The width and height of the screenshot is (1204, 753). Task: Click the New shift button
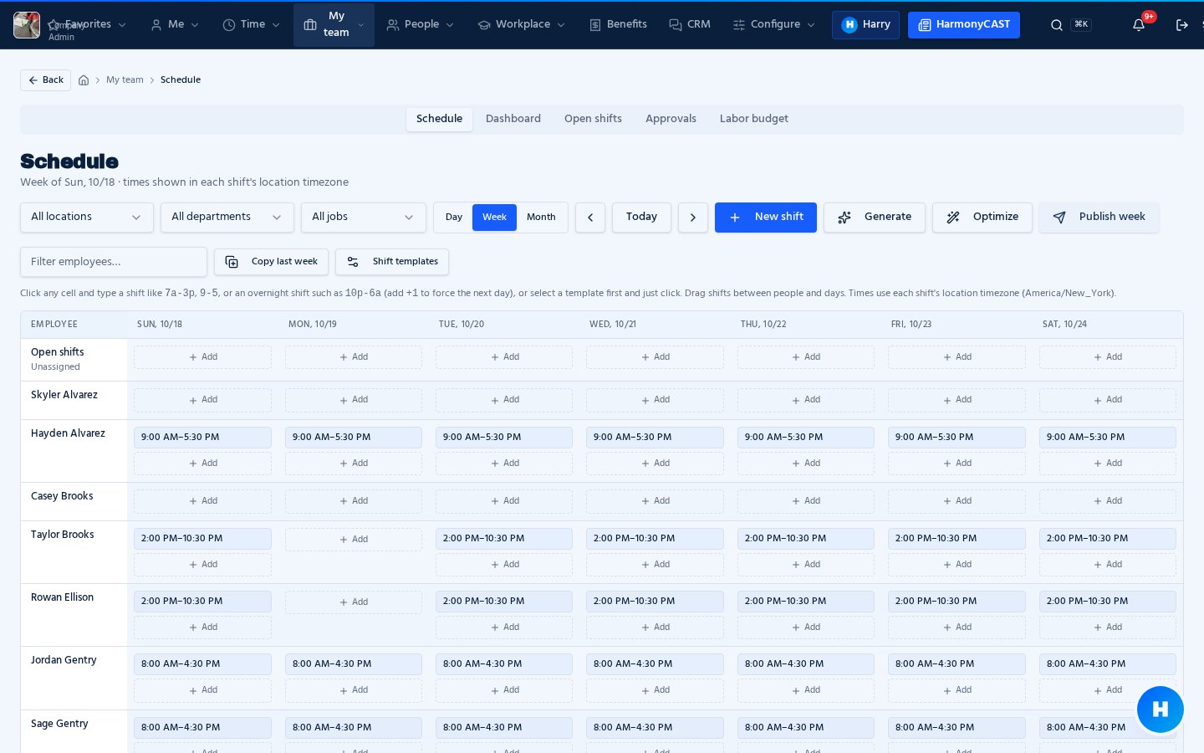point(766,218)
